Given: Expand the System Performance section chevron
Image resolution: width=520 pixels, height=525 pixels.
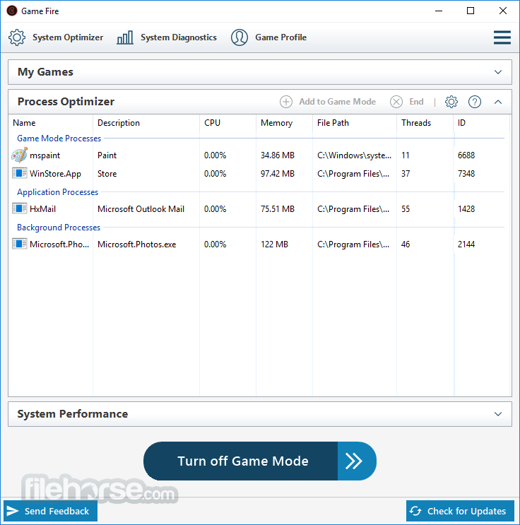Looking at the screenshot, I should tap(498, 414).
